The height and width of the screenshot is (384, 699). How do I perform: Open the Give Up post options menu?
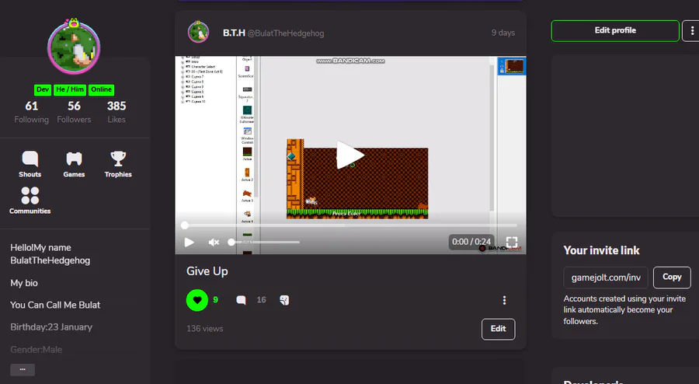click(x=504, y=300)
